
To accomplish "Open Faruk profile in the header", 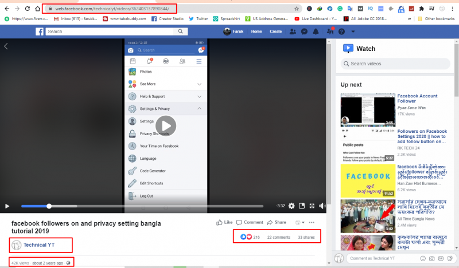I will (234, 31).
